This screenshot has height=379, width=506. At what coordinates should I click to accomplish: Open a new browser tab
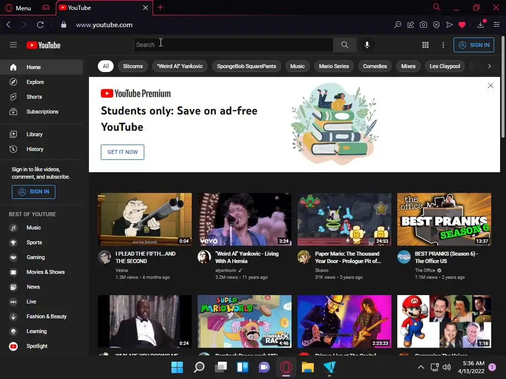[161, 7]
